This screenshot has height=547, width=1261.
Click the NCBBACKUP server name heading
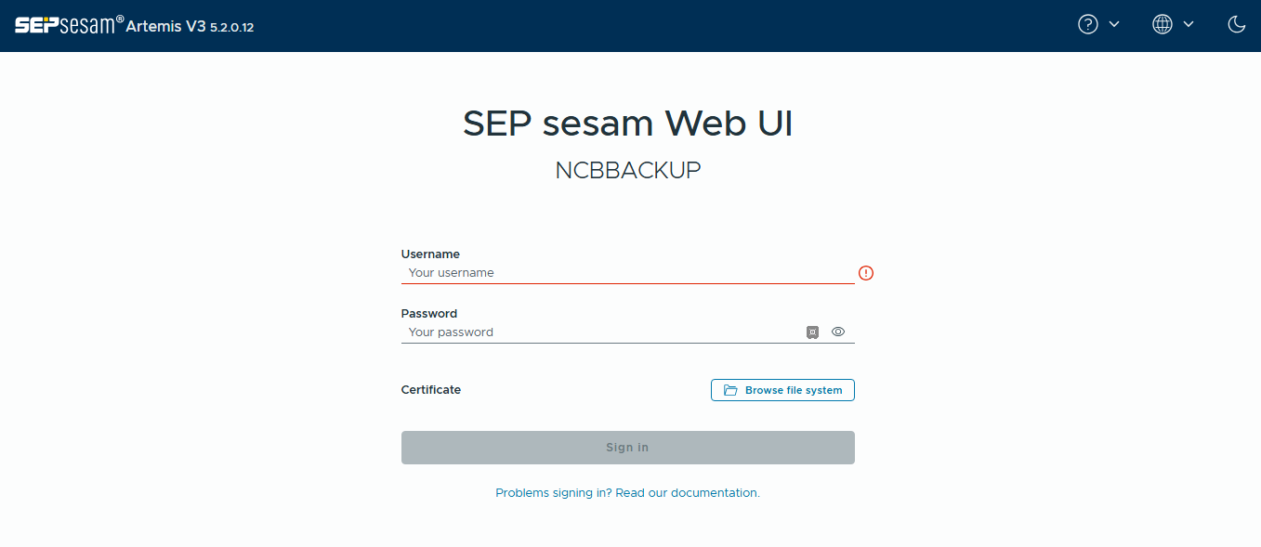coord(627,171)
